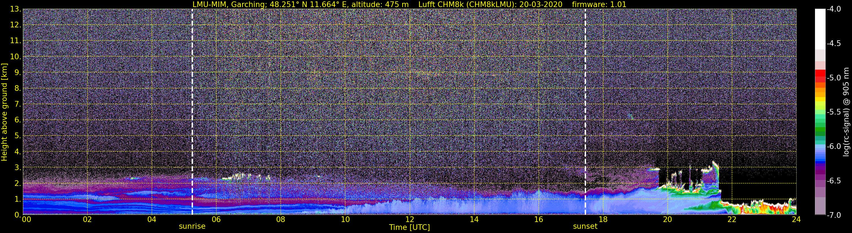
Task: Click the time axis tick label '04'
Action: [152, 220]
